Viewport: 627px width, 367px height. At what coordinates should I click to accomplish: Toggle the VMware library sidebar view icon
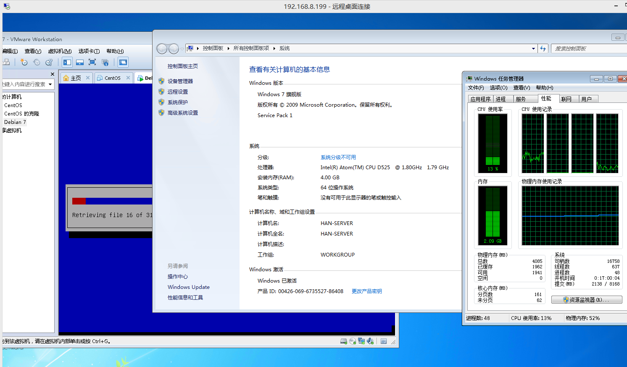(67, 62)
